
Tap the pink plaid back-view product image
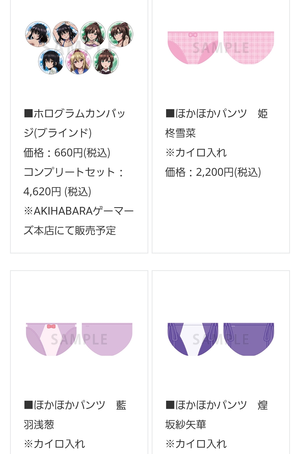click(x=249, y=47)
